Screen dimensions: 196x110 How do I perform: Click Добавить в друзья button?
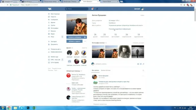coord(74,41)
